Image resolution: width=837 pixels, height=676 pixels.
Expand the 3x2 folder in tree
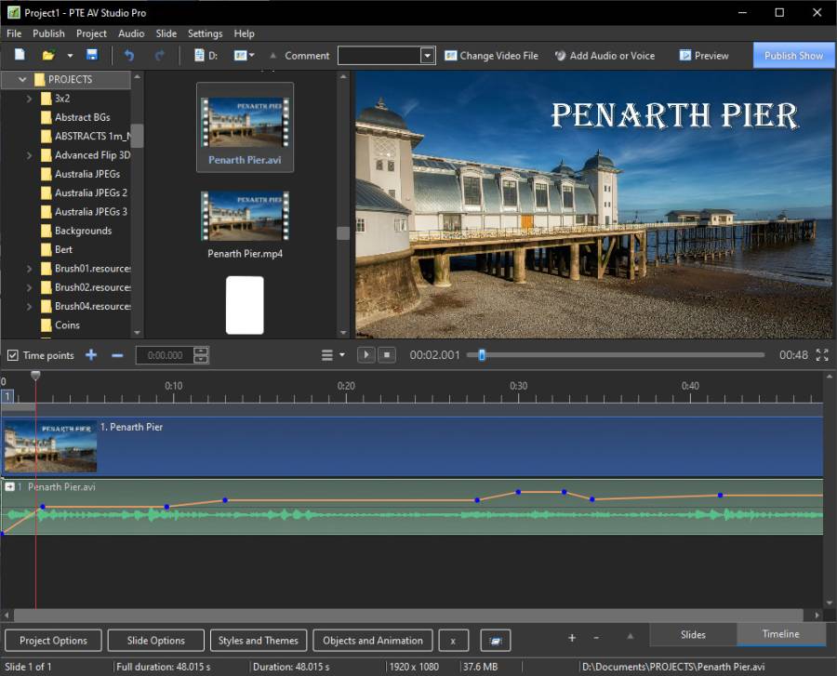click(30, 99)
